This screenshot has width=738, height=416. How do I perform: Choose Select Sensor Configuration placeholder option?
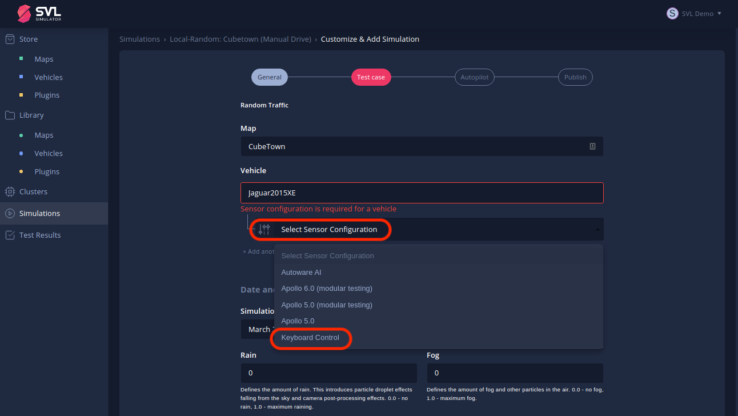click(439, 256)
